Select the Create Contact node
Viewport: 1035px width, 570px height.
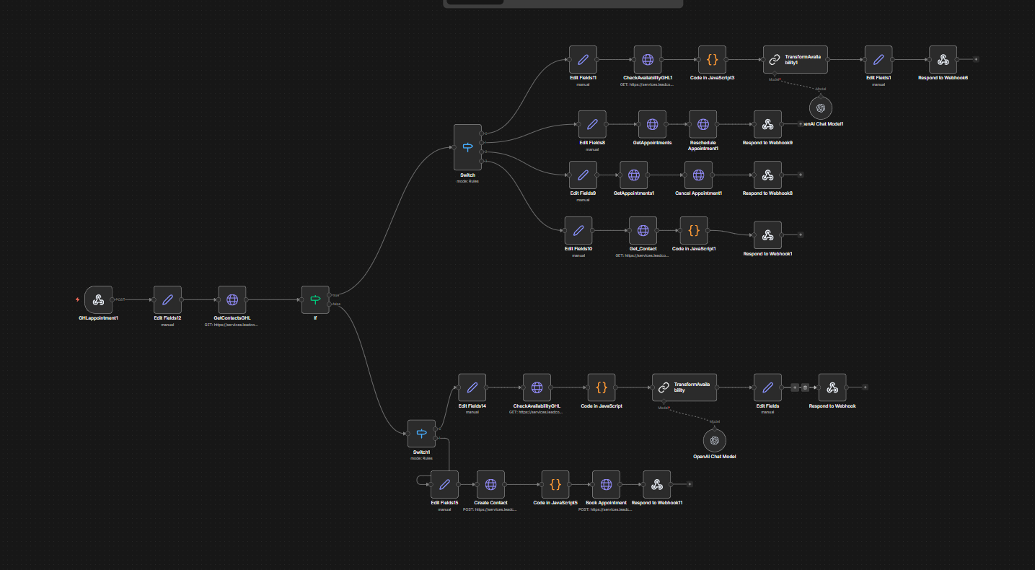[490, 484]
